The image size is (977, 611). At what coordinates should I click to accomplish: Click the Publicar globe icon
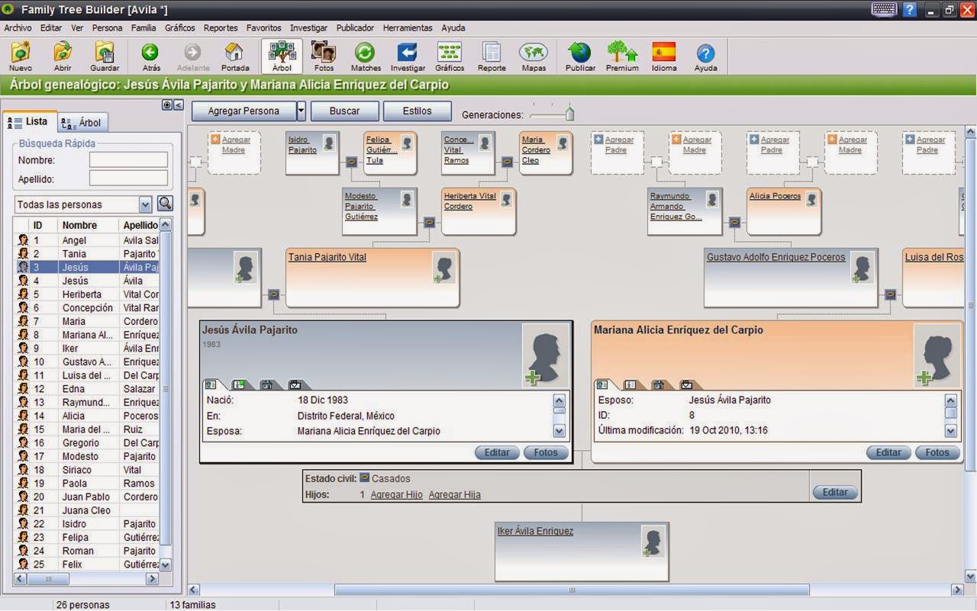[580, 56]
